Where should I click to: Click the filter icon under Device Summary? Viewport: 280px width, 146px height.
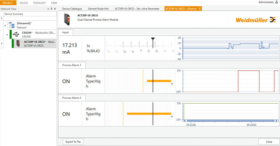click(x=2, y=18)
